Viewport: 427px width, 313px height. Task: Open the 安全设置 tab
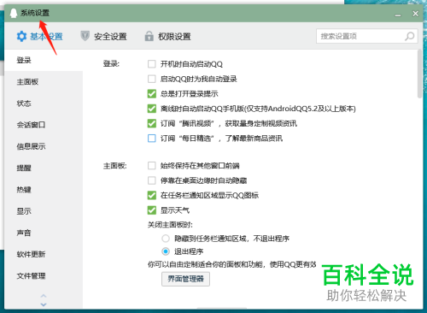tap(104, 36)
